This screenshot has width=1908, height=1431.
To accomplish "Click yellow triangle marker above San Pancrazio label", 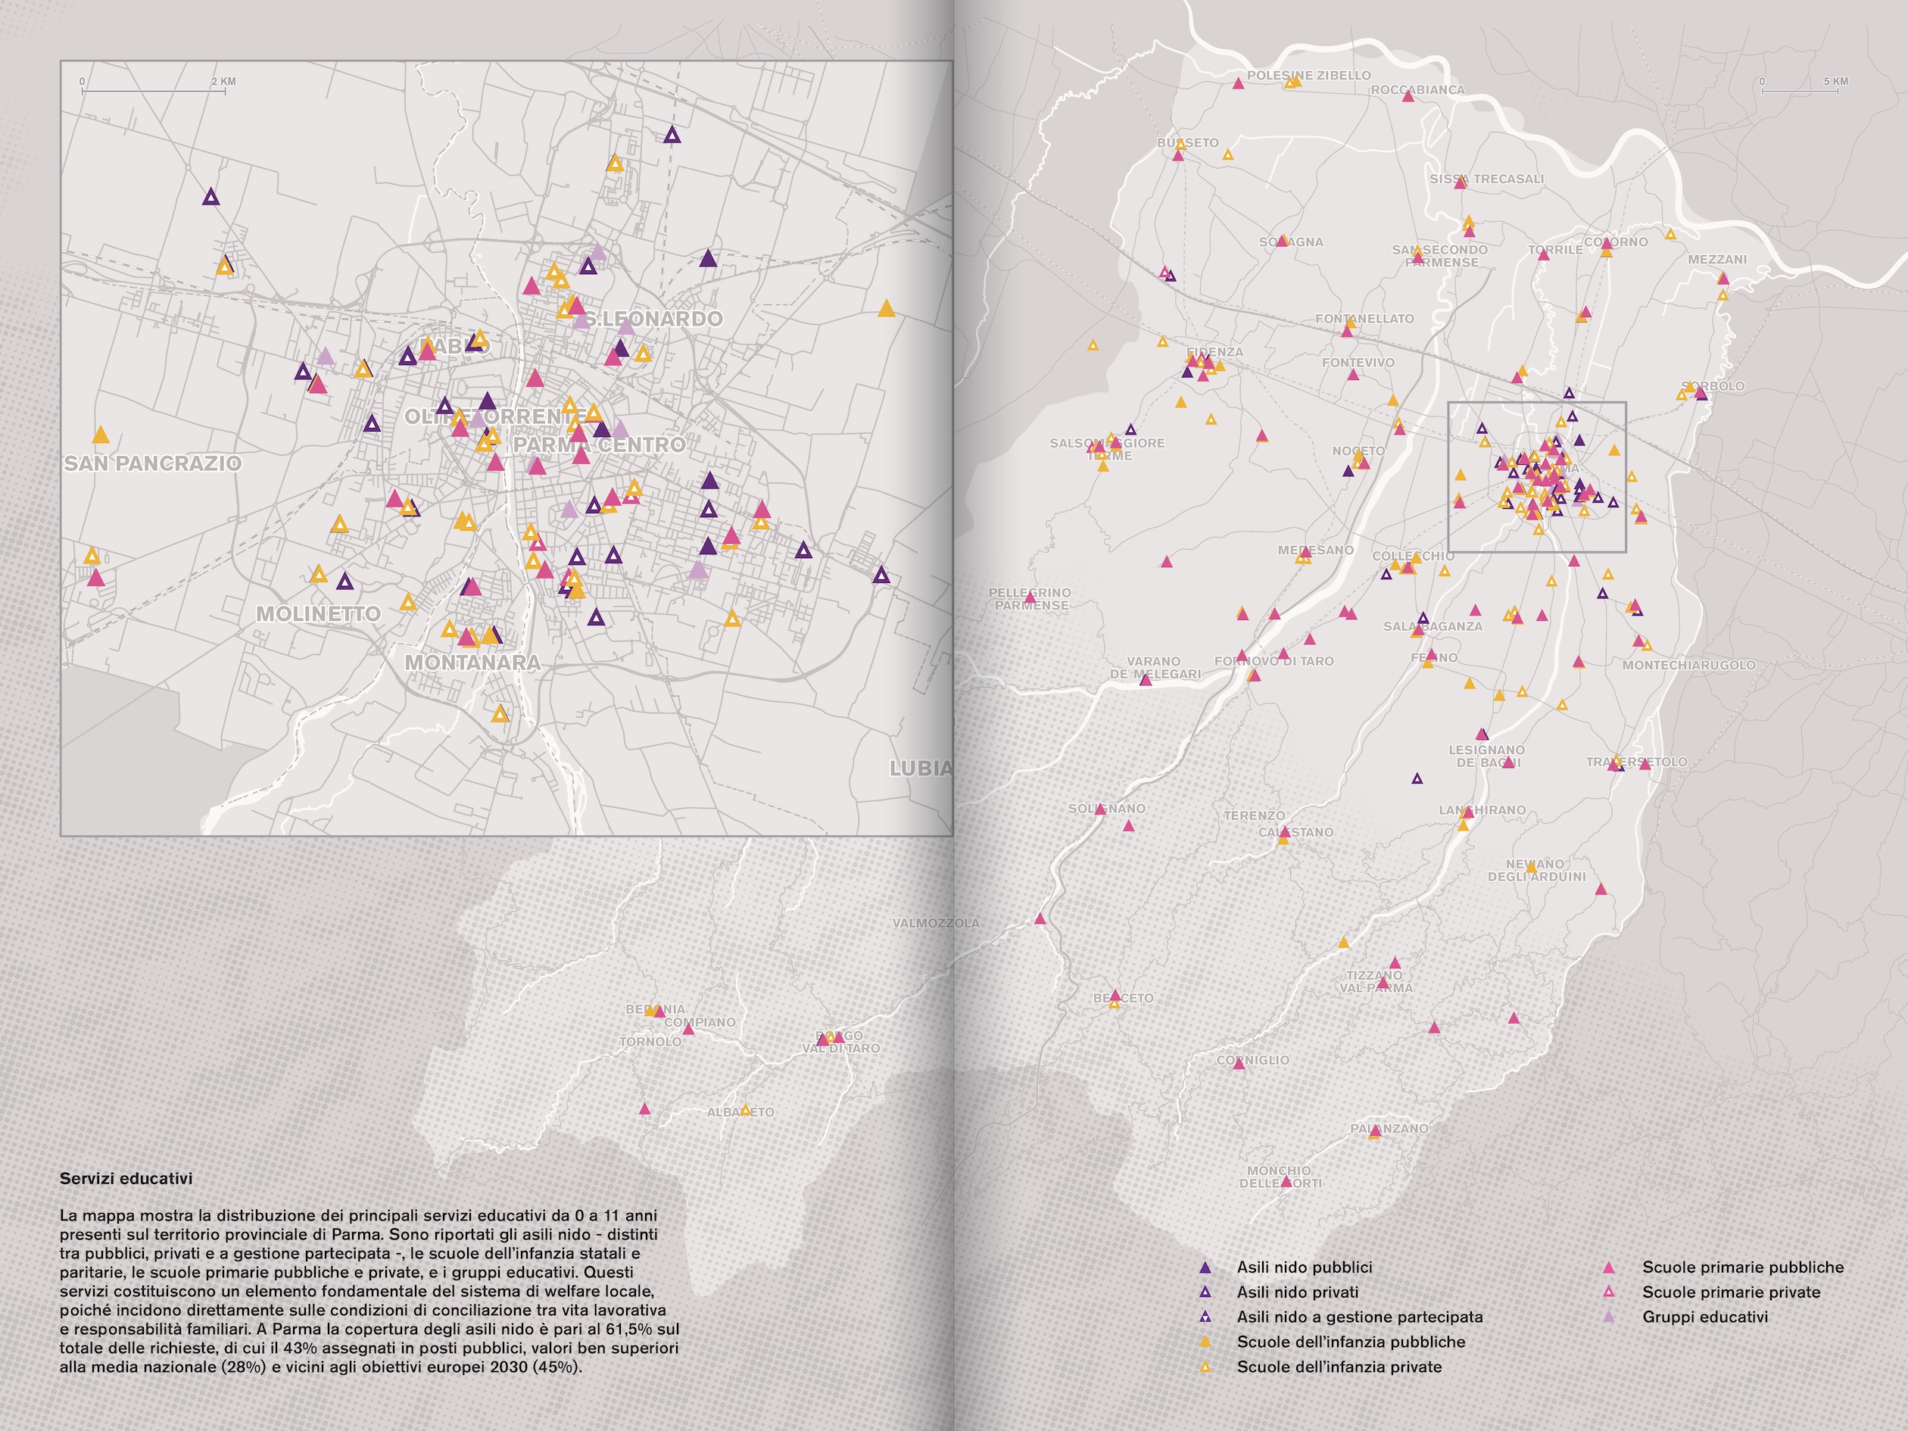I will 101,435.
